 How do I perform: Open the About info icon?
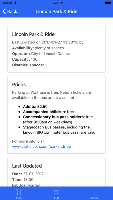click(x=94, y=192)
